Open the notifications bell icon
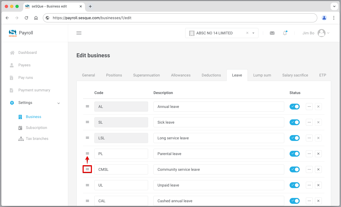The height and width of the screenshot is (207, 341). 285,33
